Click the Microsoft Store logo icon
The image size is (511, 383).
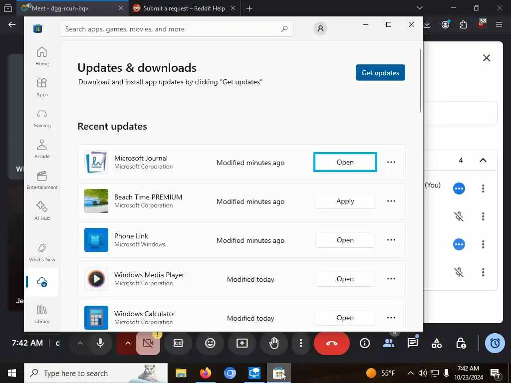pyautogui.click(x=38, y=28)
